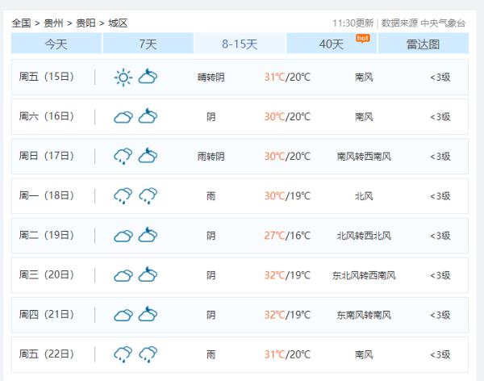Open the 今天 forecast tab
484x381 pixels.
[56, 44]
